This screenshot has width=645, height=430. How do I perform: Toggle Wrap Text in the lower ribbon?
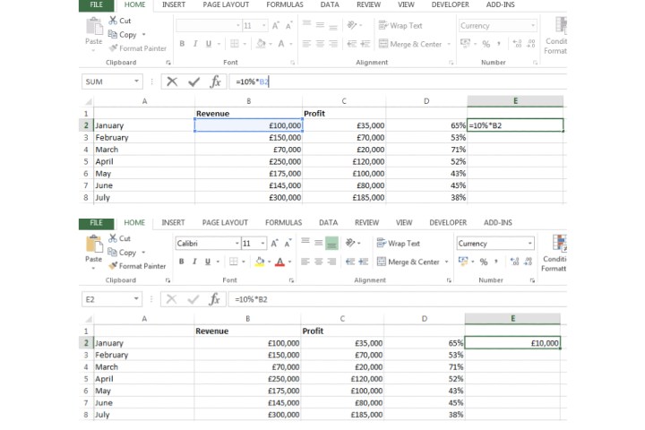point(398,243)
